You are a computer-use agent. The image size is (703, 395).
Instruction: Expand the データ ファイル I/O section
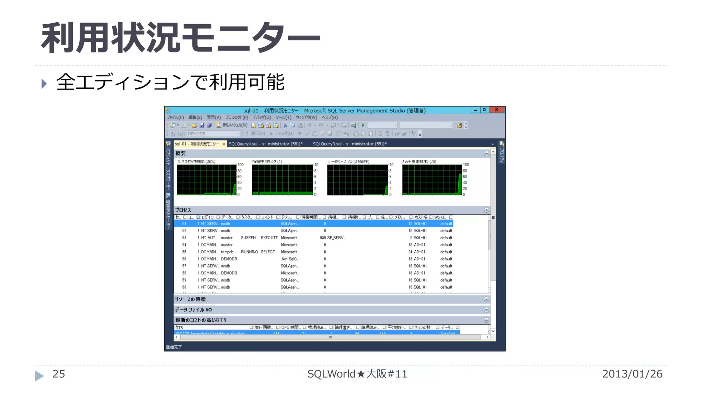pos(486,310)
